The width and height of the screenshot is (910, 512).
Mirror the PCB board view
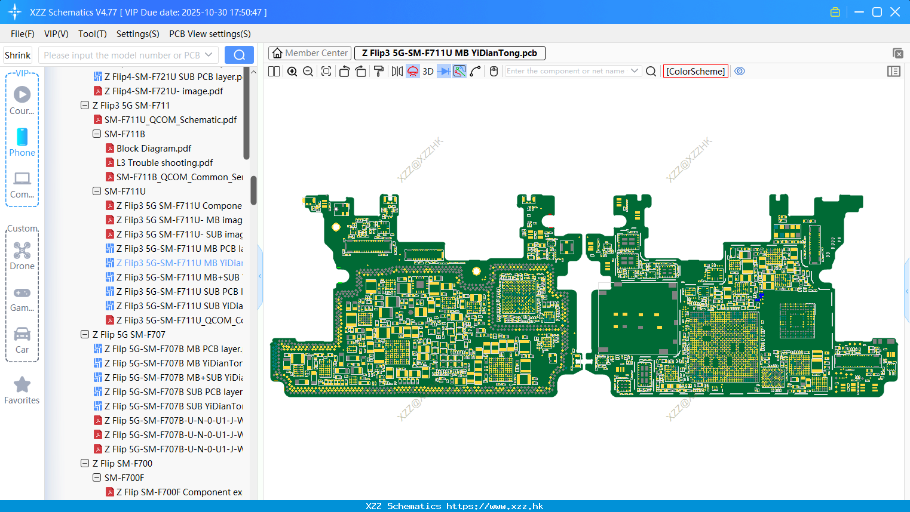tap(397, 71)
